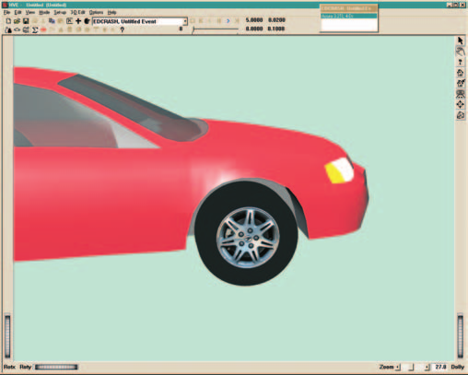This screenshot has width=468, height=375.
Task: Click the vehicle outline icon in second toolbar row
Action: pos(18,29)
